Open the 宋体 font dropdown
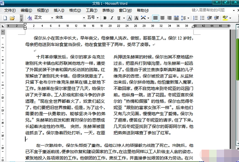This screenshot has width=239, height=162. [x=83, y=18]
